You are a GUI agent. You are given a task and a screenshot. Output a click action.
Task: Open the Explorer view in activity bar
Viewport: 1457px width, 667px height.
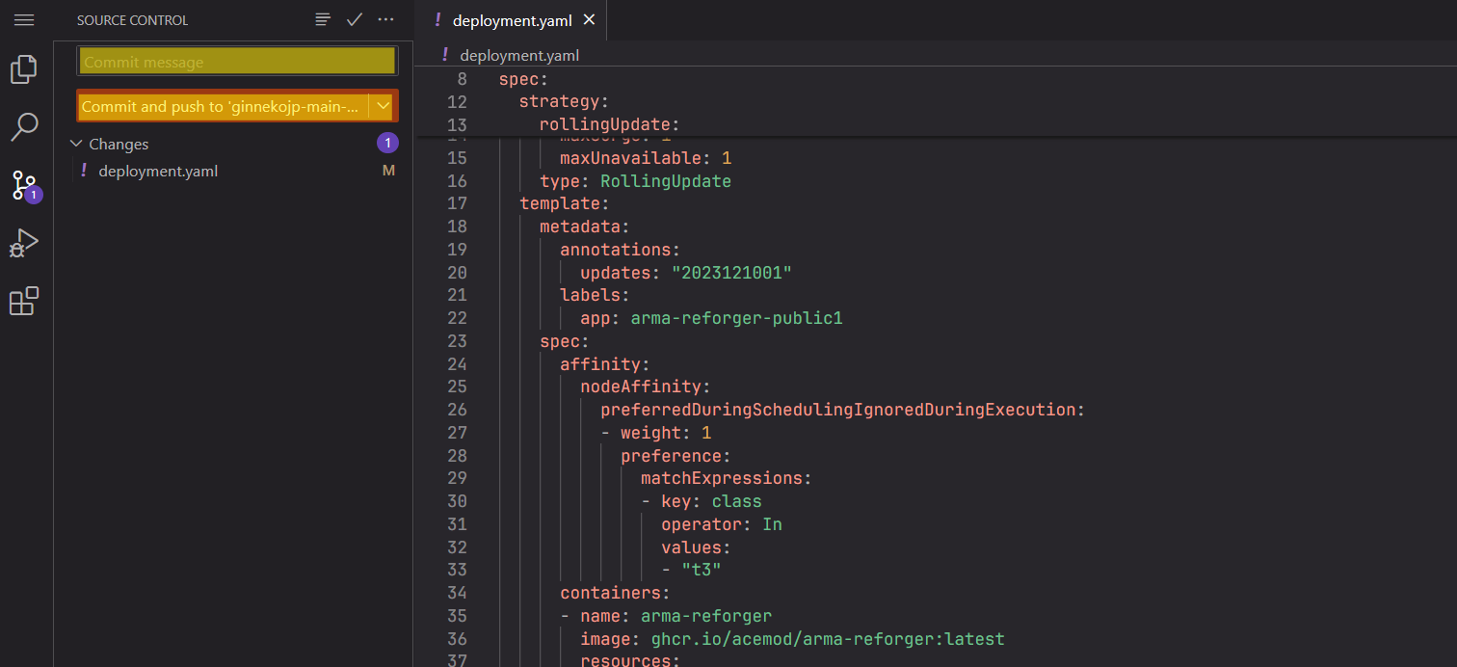(24, 69)
